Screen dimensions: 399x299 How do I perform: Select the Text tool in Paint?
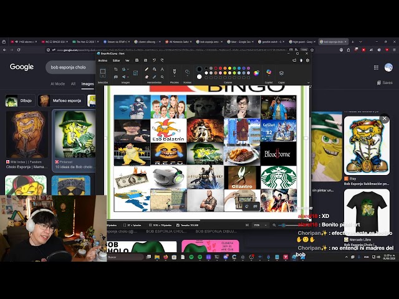point(162,69)
